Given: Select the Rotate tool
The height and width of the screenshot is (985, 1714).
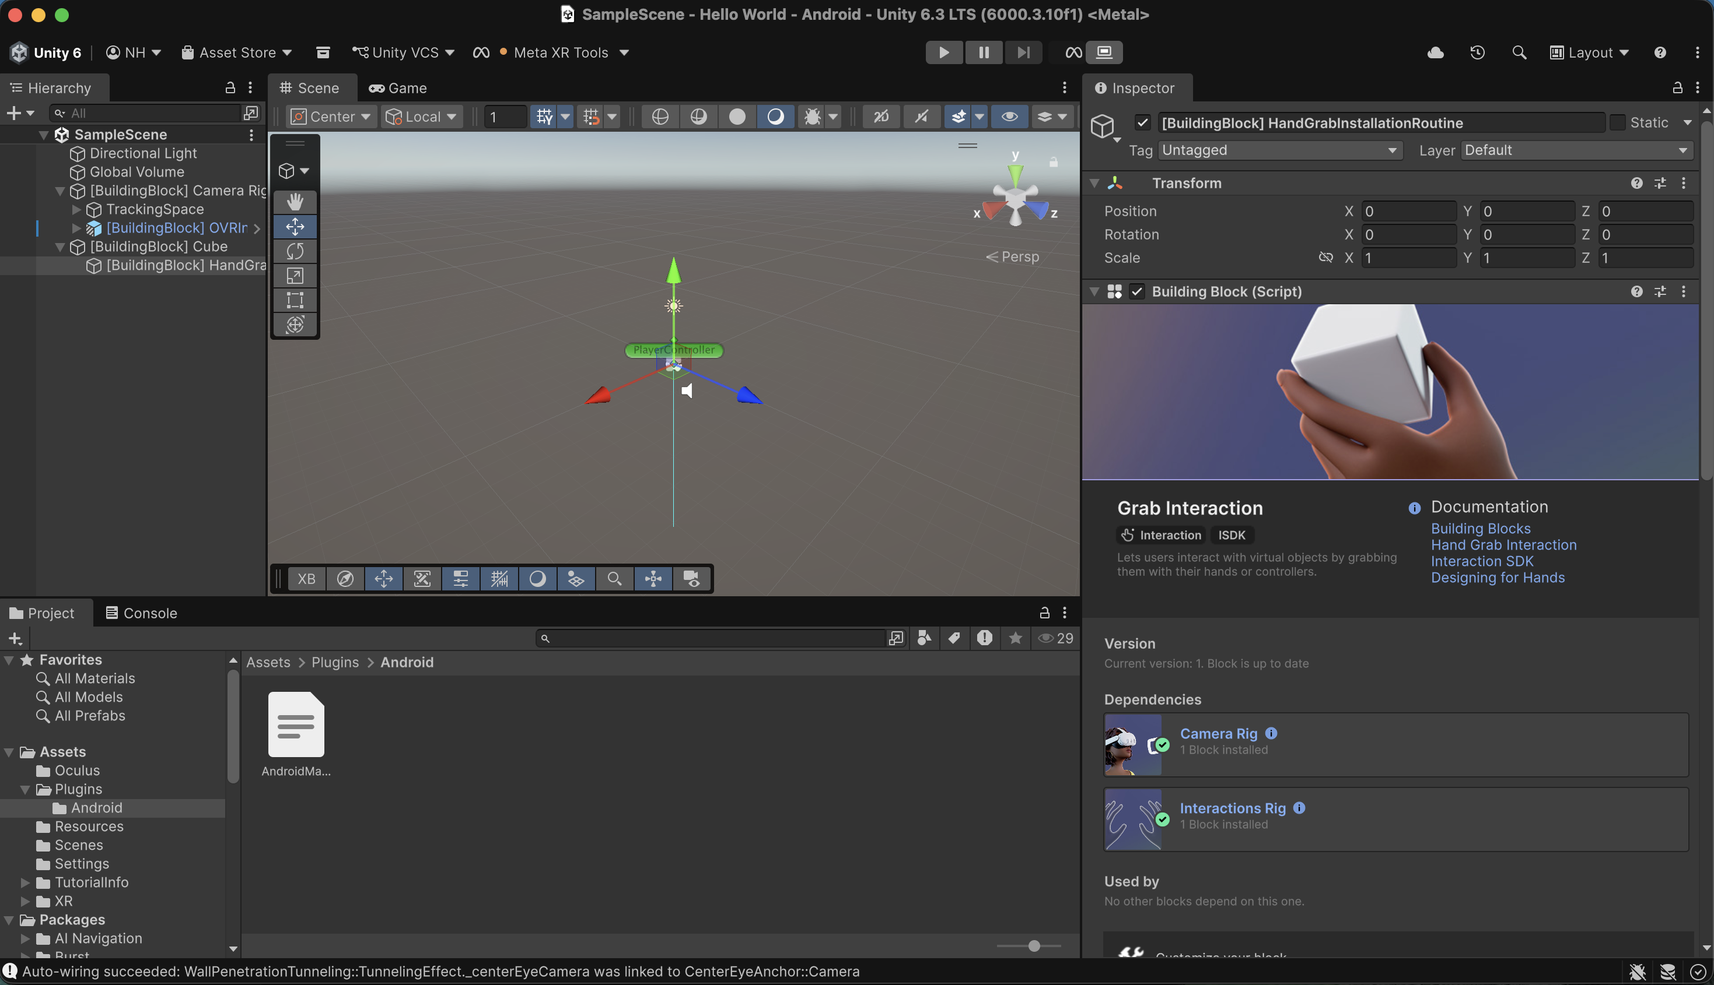Looking at the screenshot, I should point(295,251).
